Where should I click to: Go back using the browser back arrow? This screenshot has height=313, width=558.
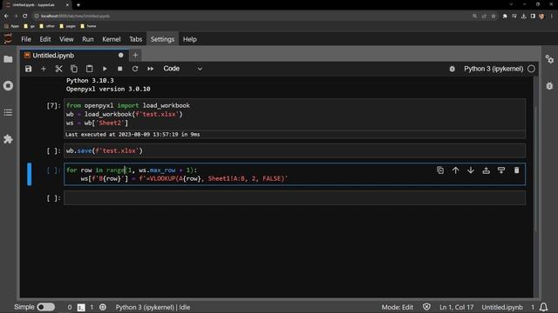pos(6,16)
